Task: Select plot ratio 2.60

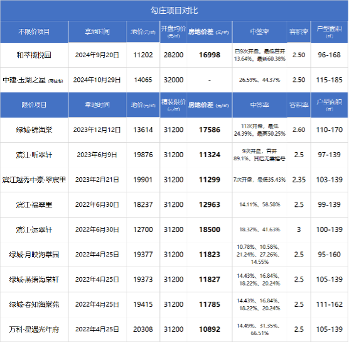Action: [299, 130]
